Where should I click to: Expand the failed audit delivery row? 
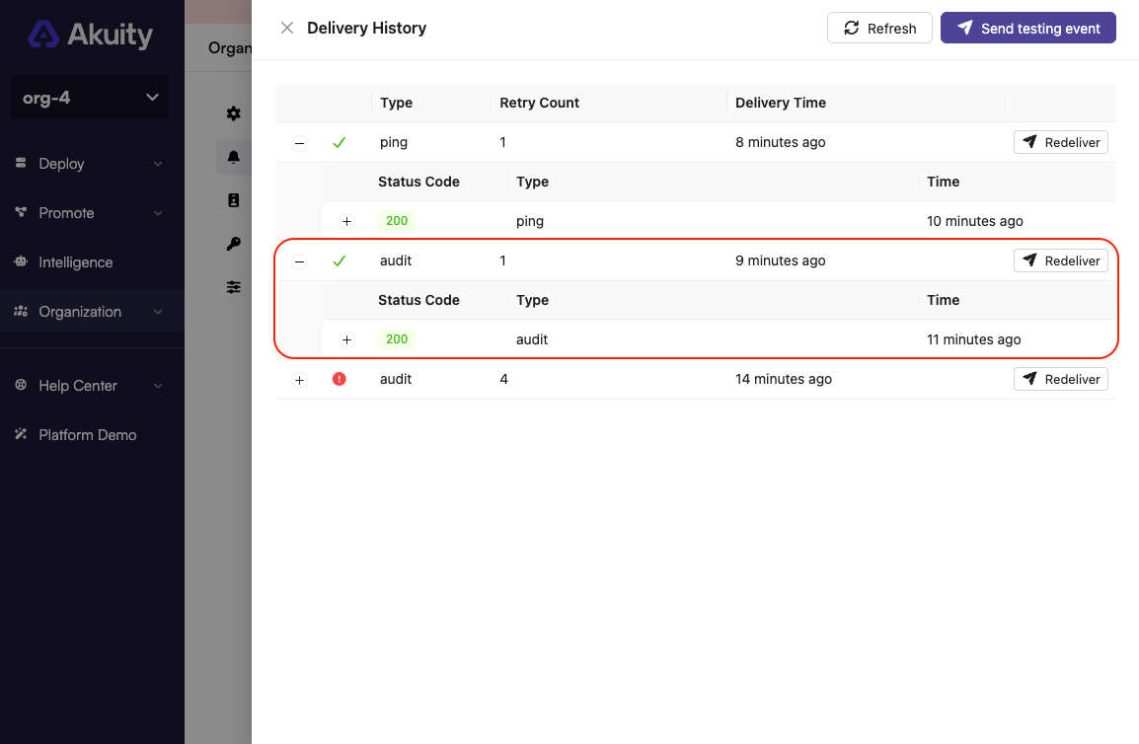point(299,378)
